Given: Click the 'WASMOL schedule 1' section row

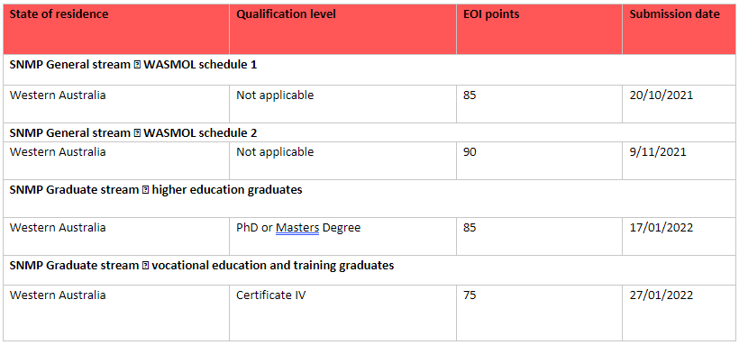Looking at the screenshot, I should [369, 69].
